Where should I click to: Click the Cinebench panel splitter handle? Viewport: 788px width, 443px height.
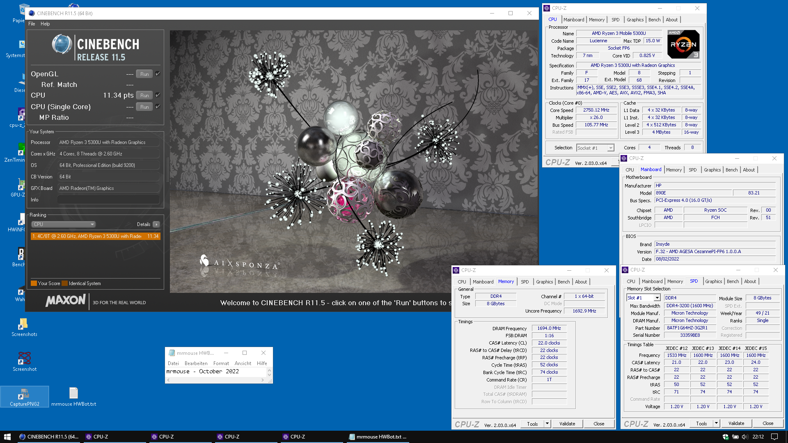(167, 169)
